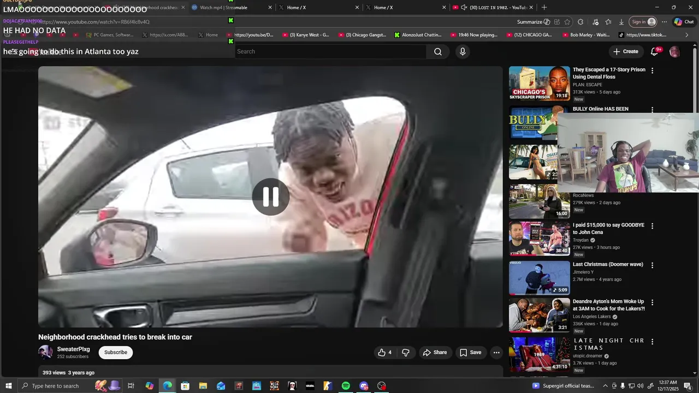The width and height of the screenshot is (699, 393).
Task: Expand the bookmarks bar overflow chevron
Action: pyautogui.click(x=687, y=35)
